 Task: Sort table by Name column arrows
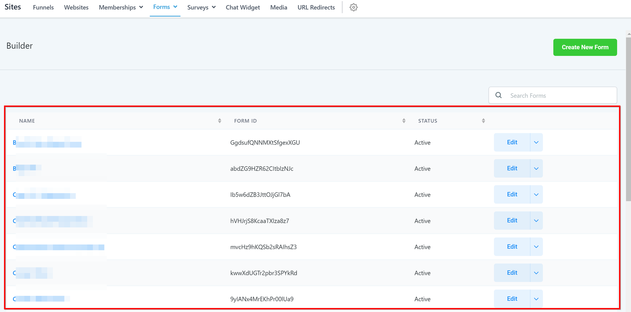coord(220,121)
